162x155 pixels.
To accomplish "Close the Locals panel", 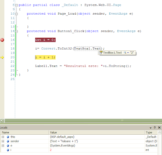I will click(x=159, y=127).
